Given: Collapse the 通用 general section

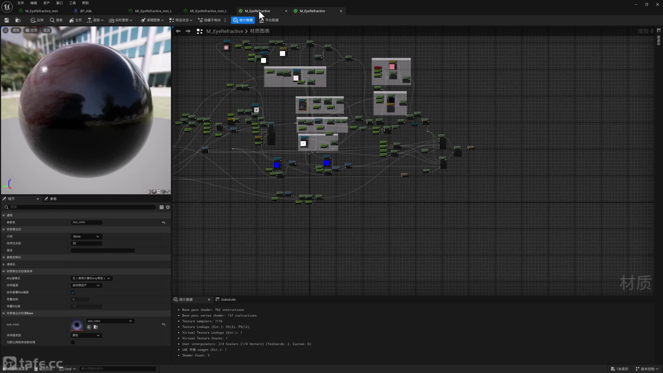Looking at the screenshot, I should (4, 215).
